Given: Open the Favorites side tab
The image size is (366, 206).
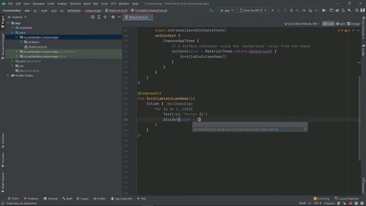Looking at the screenshot, I should (2, 160).
